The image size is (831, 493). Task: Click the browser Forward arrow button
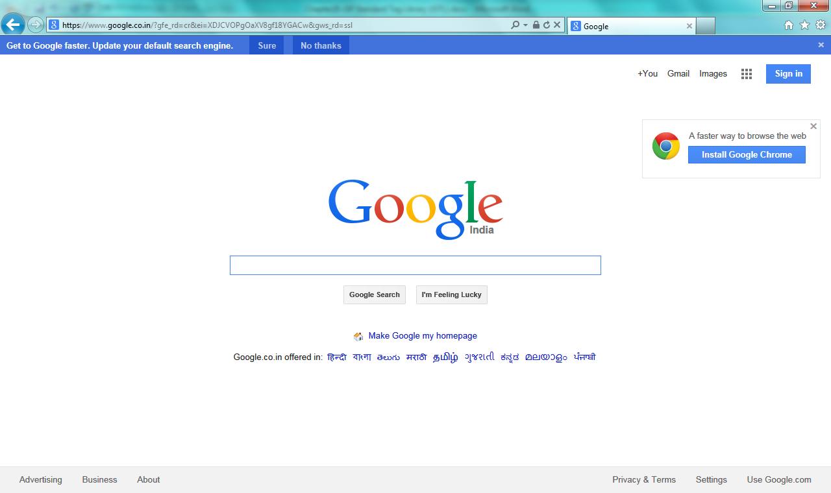36,25
